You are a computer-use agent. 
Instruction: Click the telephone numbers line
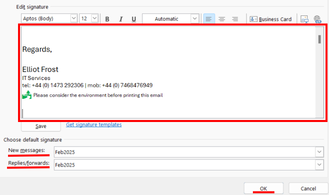[87, 85]
